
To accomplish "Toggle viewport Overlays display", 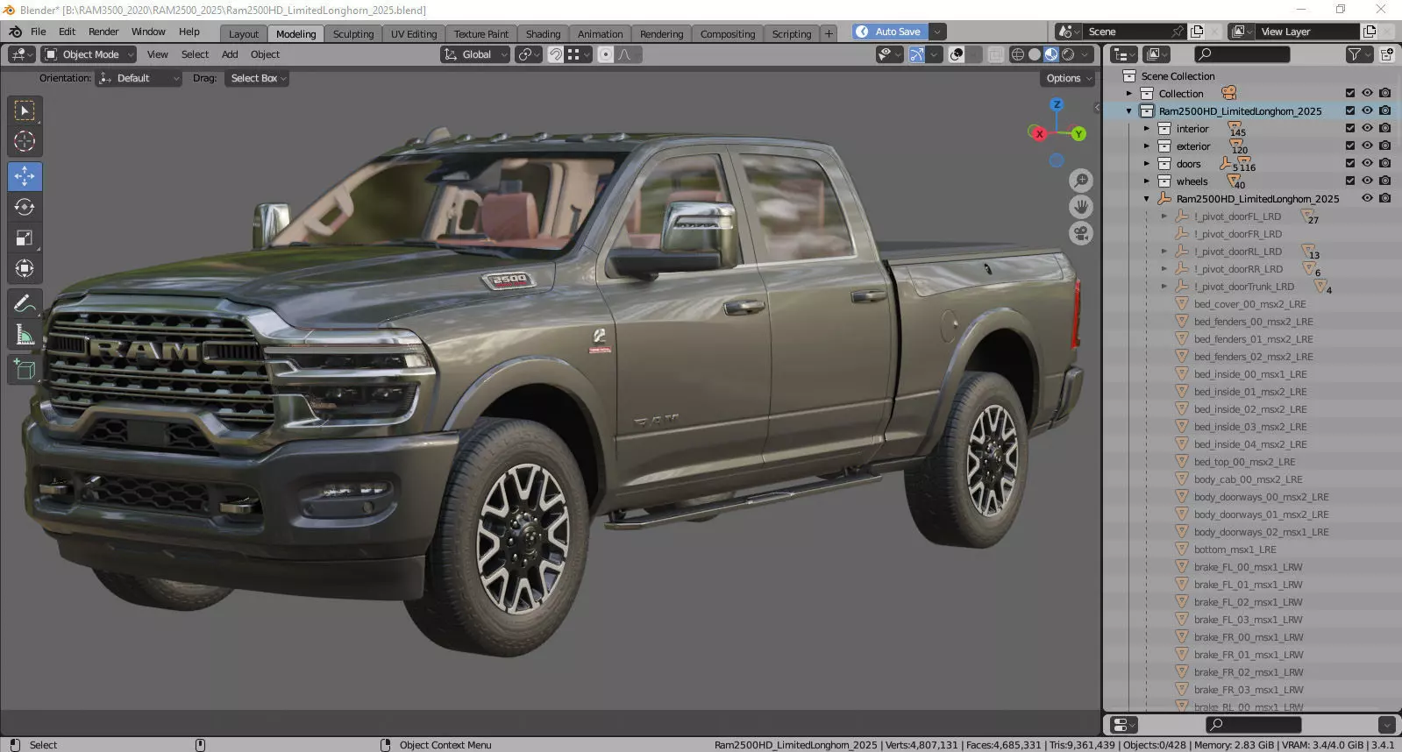I will pos(957,54).
